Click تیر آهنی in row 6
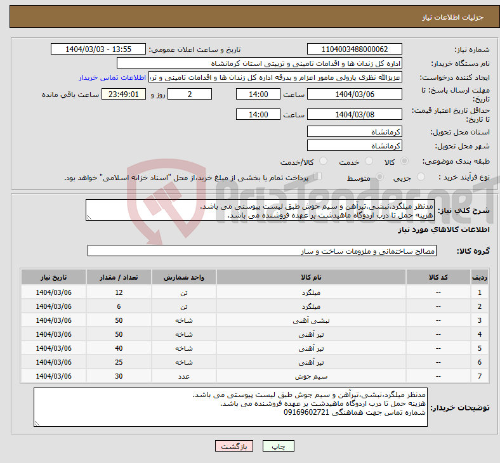Image resolution: width=500 pixels, height=463 pixels. pos(311,362)
